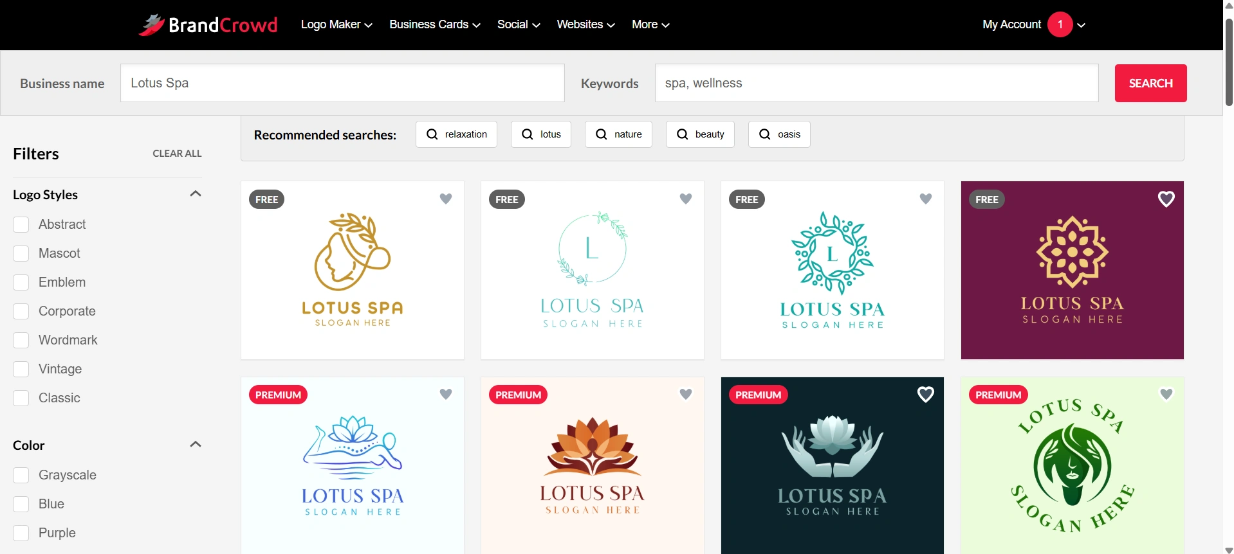Screen dimensions: 1234x554
Task: Click the red SEARCH button
Action: (1150, 83)
